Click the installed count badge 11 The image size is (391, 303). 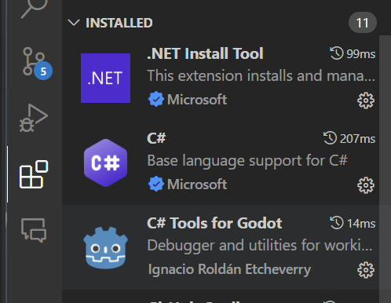(x=363, y=23)
